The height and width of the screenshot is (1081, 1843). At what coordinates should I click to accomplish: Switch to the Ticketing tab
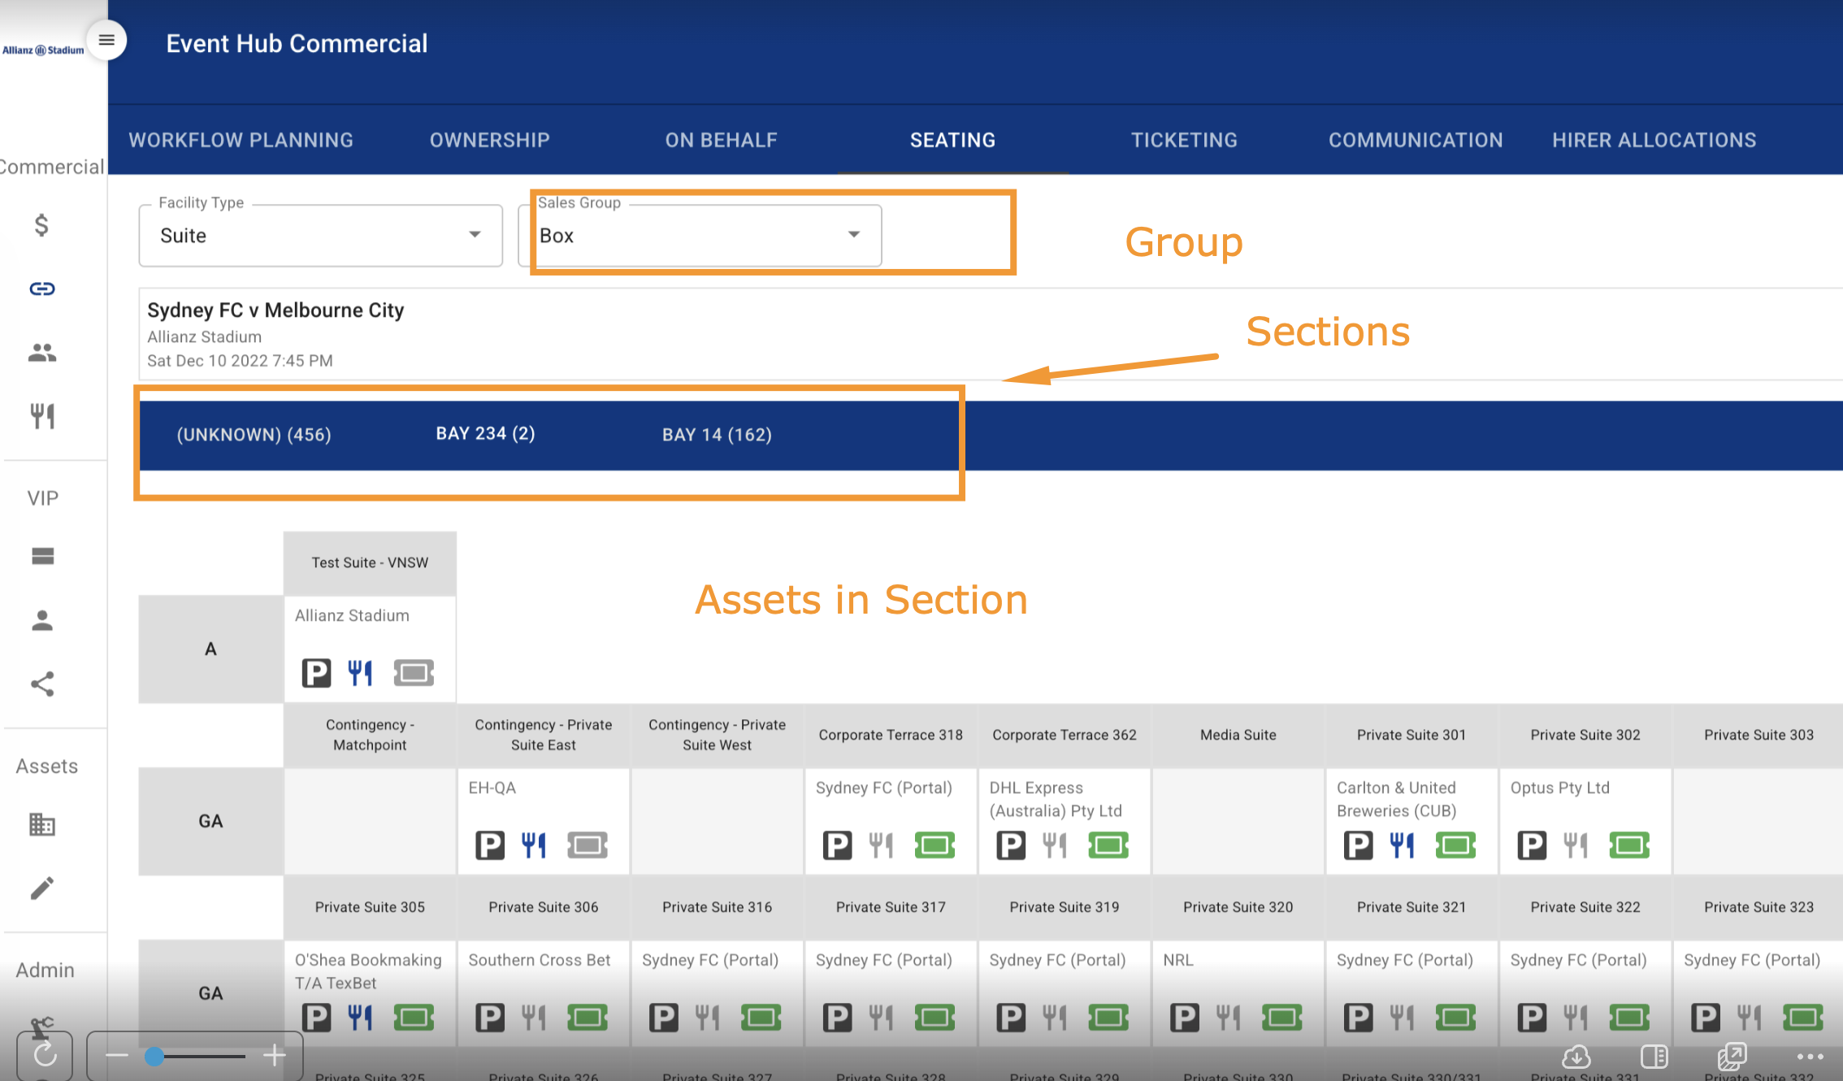(1185, 140)
